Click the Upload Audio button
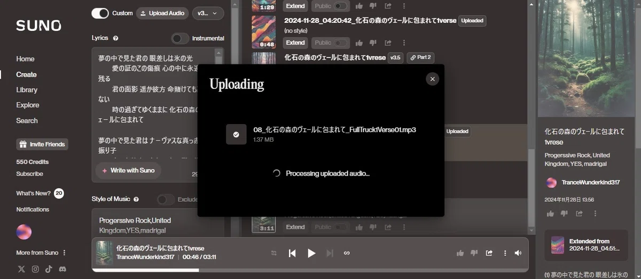This screenshot has height=279, width=641. pyautogui.click(x=162, y=13)
